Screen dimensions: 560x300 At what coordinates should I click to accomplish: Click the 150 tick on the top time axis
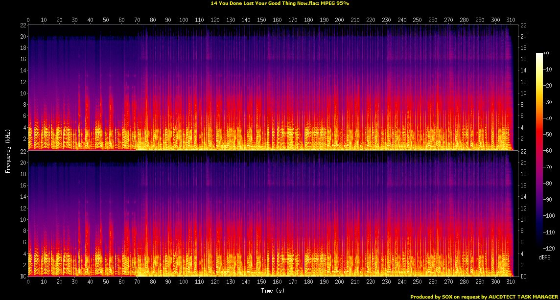point(261,20)
